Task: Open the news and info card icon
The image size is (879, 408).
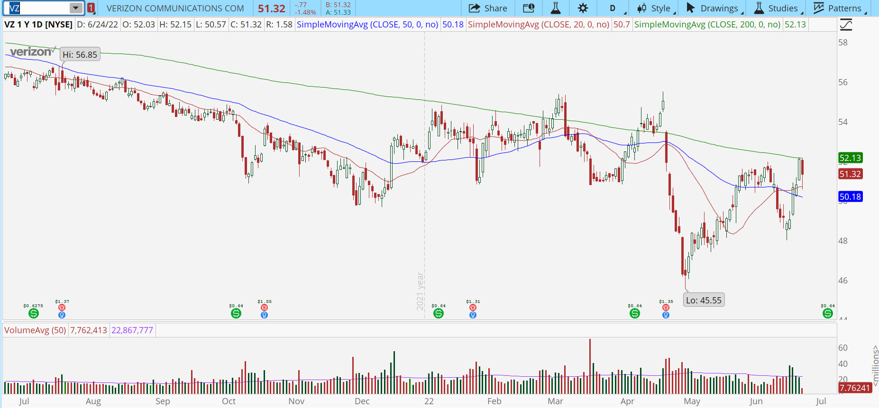Action: tap(529, 8)
